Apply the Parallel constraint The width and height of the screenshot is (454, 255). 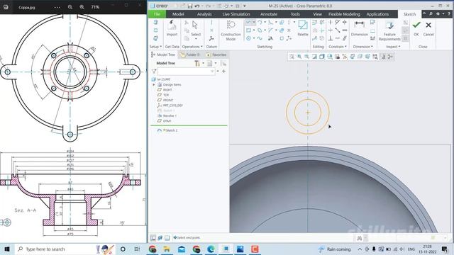click(345, 38)
